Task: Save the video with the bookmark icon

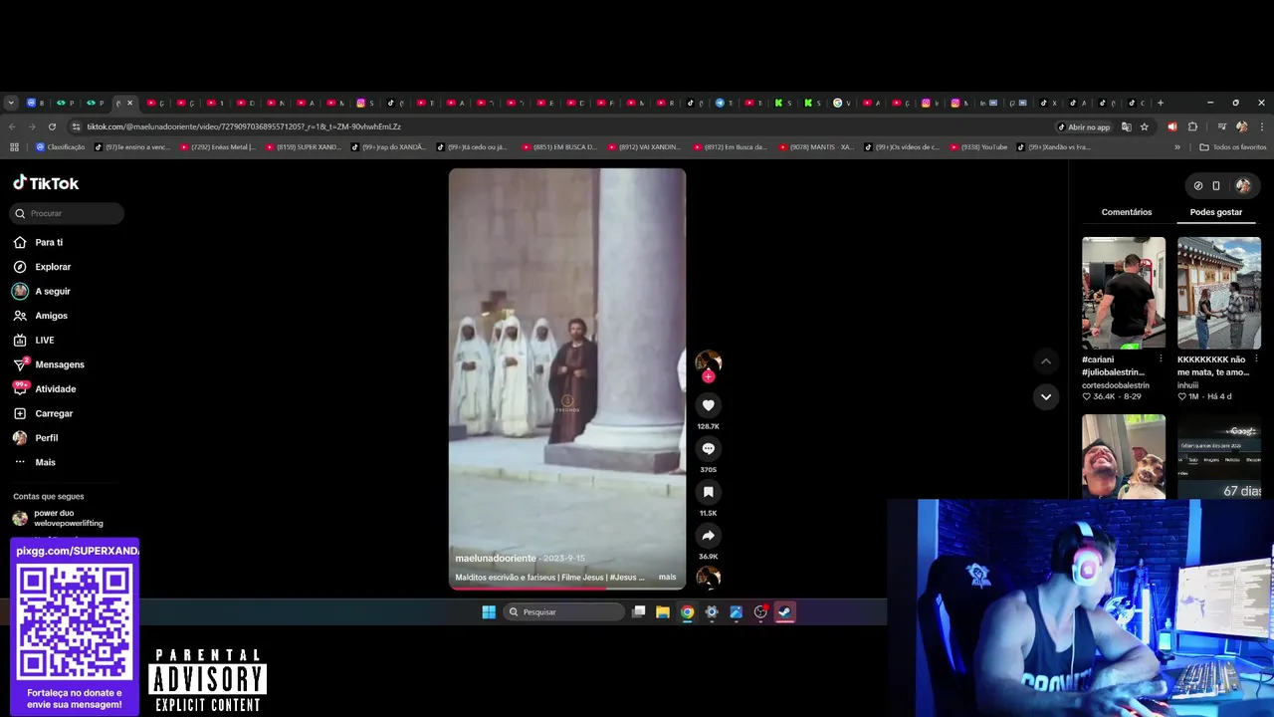Action: pyautogui.click(x=708, y=492)
